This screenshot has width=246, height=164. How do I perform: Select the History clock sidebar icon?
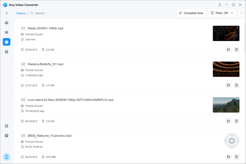tap(6, 42)
